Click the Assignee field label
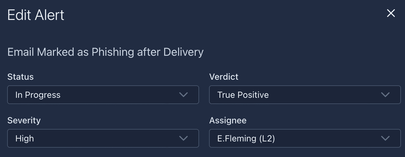The height and width of the screenshot is (157, 405). pyautogui.click(x=228, y=121)
